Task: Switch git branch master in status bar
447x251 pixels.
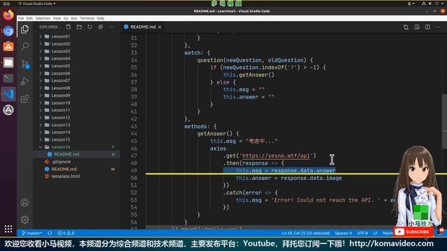Action: tap(32, 233)
